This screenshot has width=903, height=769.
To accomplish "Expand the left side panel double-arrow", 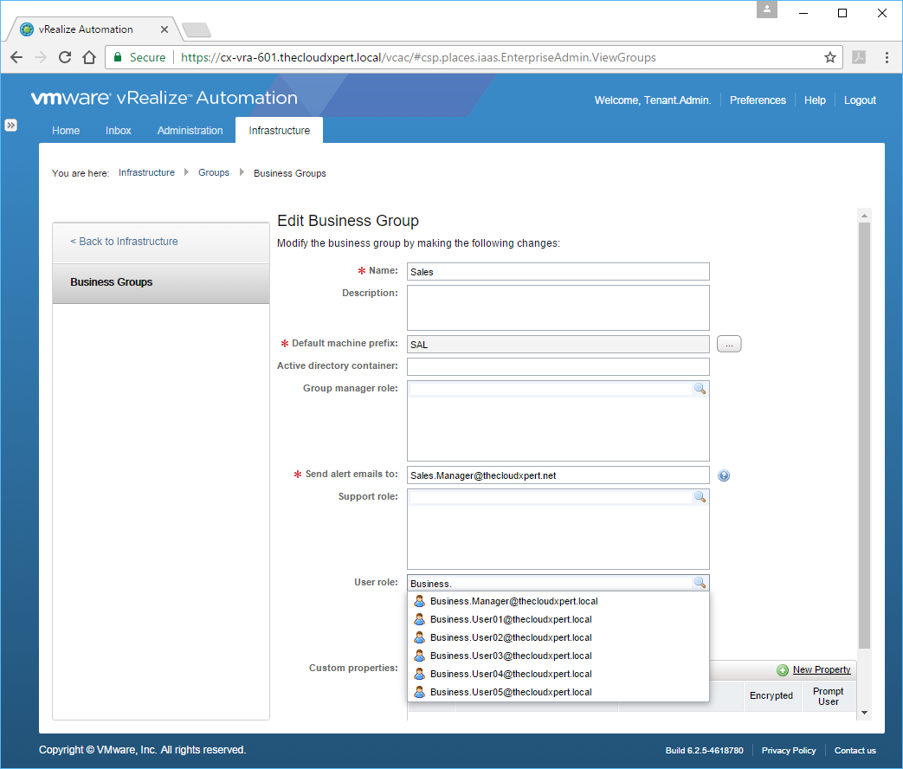I will [10, 125].
